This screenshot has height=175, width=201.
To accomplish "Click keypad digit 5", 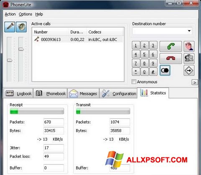I will click(x=144, y=54).
